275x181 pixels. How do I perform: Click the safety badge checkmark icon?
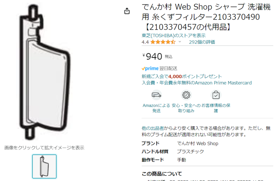point(186,95)
